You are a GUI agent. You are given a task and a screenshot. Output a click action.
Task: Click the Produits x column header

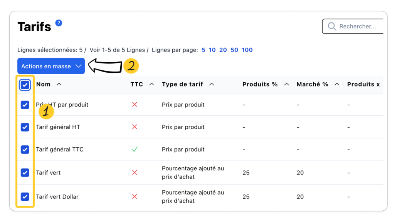tap(363, 85)
